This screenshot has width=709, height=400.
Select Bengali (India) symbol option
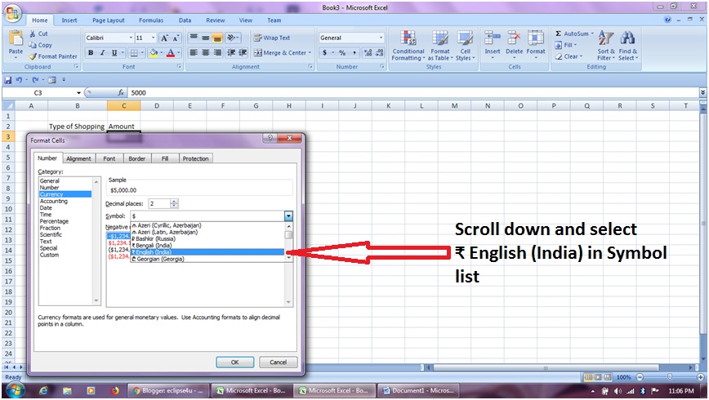207,246
